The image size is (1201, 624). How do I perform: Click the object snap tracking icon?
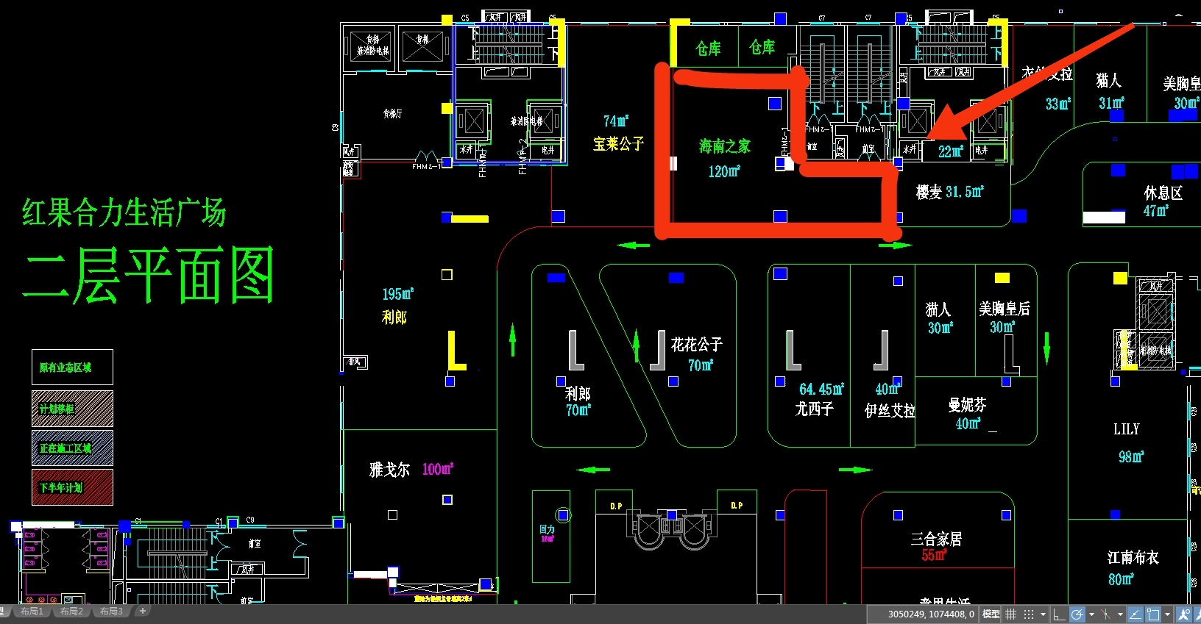(1136, 614)
